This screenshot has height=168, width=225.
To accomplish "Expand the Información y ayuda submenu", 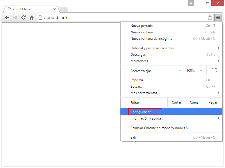I will pyautogui.click(x=146, y=118).
